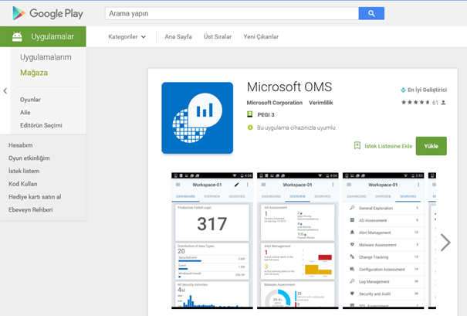Image resolution: width=467 pixels, height=316 pixels.
Task: Open the Microsoft OMS app icon
Action: [x=197, y=117]
